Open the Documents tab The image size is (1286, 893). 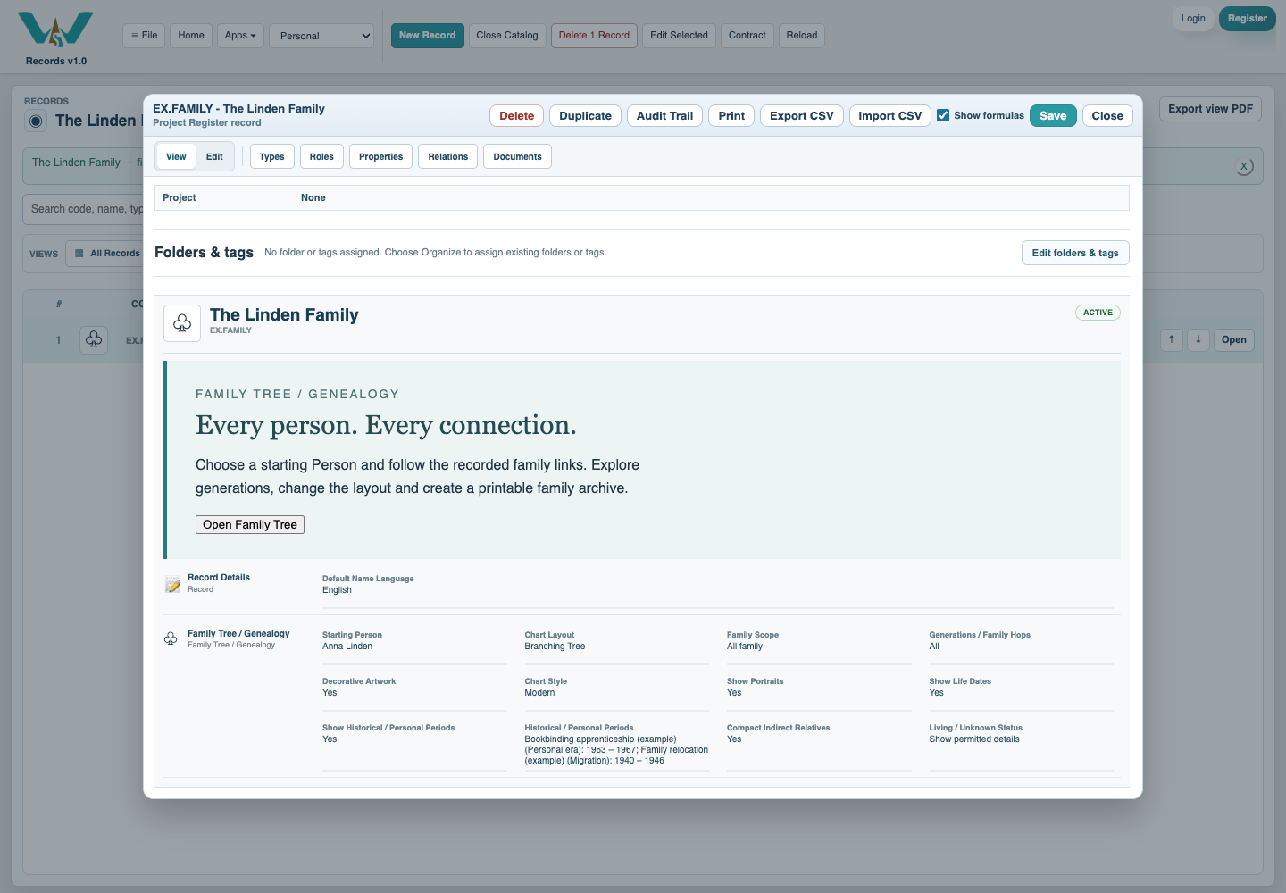(x=518, y=156)
